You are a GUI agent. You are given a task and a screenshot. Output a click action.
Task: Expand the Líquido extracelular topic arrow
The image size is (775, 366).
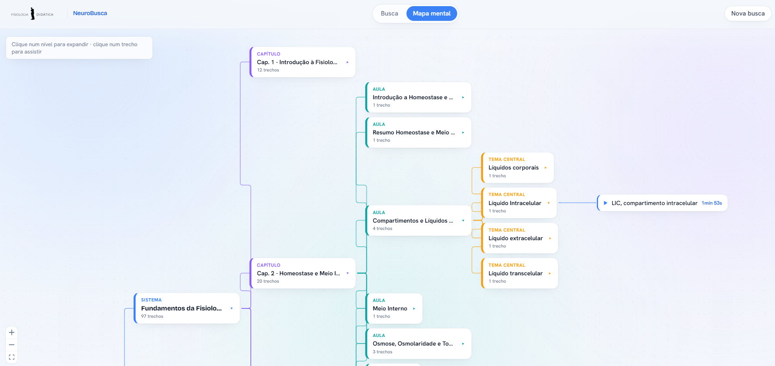[x=550, y=239]
